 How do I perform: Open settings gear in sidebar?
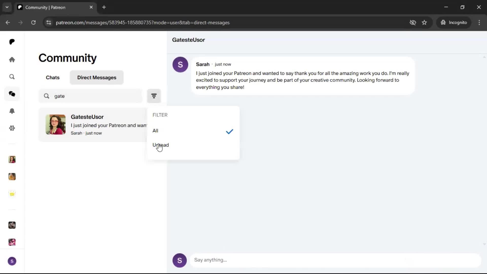point(12,128)
